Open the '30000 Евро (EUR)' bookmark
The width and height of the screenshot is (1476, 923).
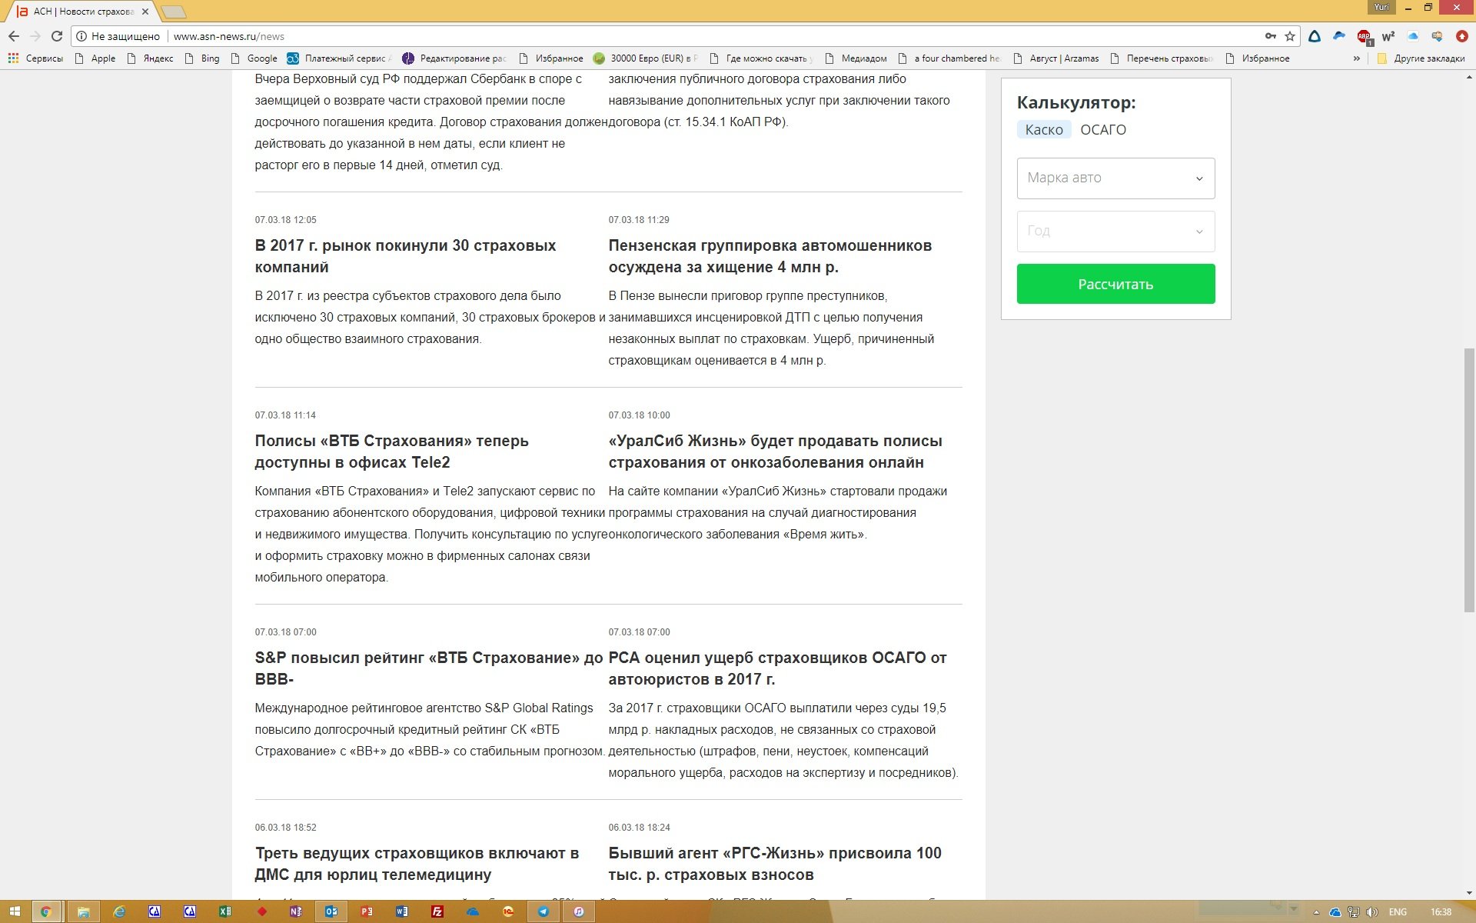[646, 58]
